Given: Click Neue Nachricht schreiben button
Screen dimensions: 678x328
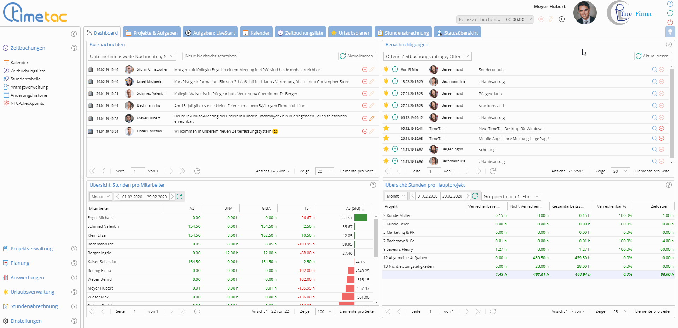Looking at the screenshot, I should click(211, 56).
